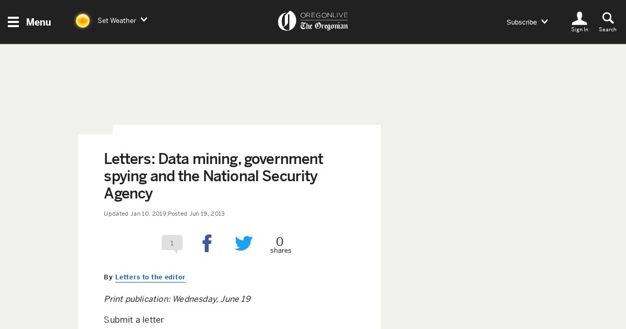Open the hamburger Menu icon
This screenshot has width=626, height=329.
[x=14, y=22]
